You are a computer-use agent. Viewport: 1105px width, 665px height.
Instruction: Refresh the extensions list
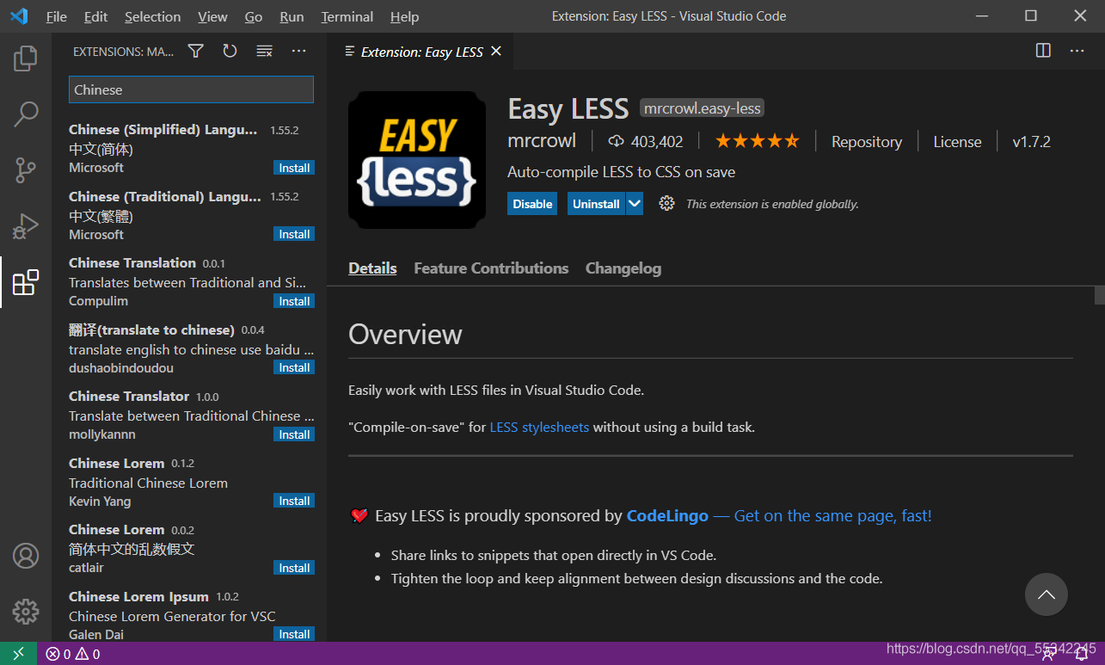tap(230, 52)
